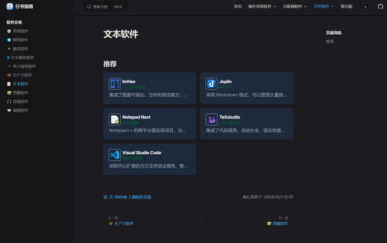This screenshot has height=243, width=387.
Task: Click picture icon in next page link
Action: click(269, 224)
